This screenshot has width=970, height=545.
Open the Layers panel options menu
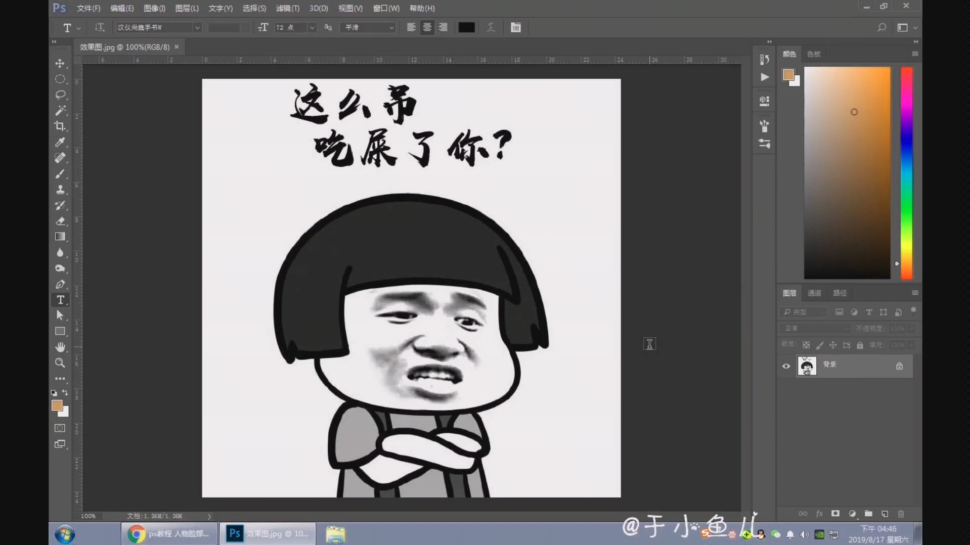915,293
